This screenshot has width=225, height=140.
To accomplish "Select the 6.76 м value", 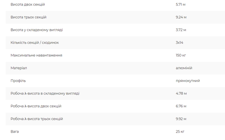I will click(181, 106).
